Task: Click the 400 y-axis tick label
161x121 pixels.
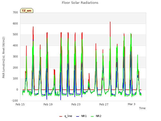Action: point(15,45)
